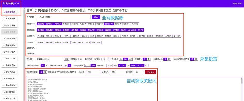Disable the 搜狗公众号 data source

[x=109, y=24]
